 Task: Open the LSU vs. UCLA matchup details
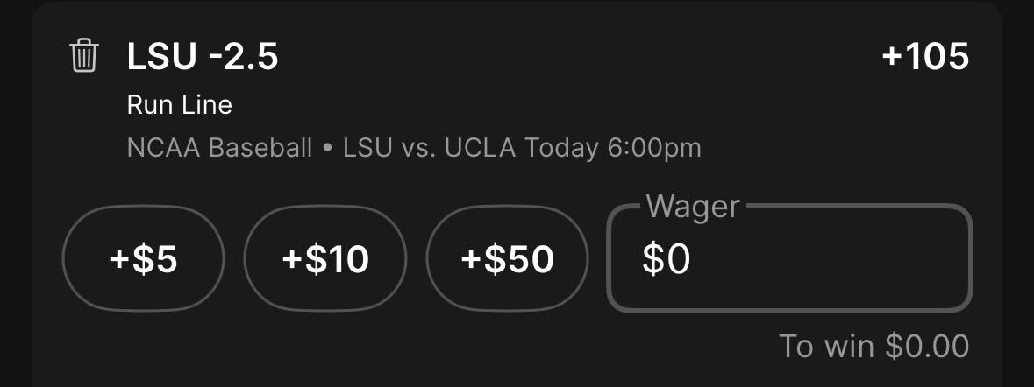pyautogui.click(x=429, y=148)
